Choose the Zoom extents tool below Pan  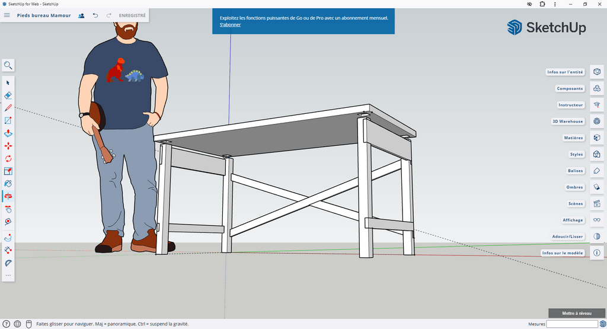pos(8,221)
